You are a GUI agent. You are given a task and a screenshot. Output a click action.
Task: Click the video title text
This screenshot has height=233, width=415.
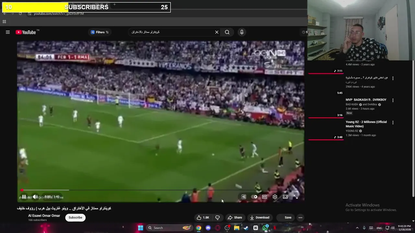tap(64, 208)
